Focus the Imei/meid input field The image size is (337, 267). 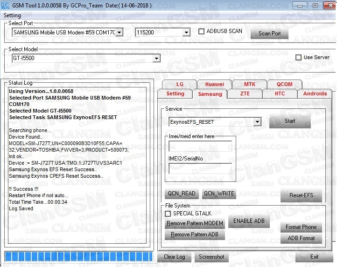click(x=200, y=146)
